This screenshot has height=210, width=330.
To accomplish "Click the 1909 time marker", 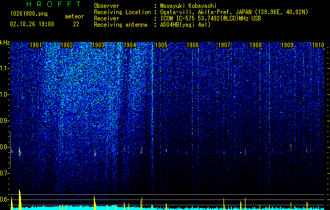I will 288,45.
